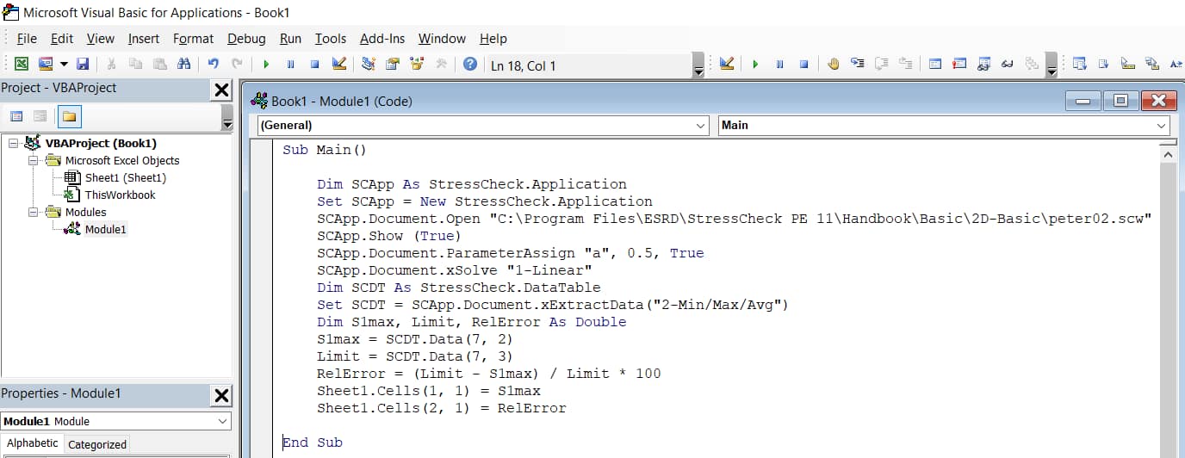Screen dimensions: 1185x458
Task: Select ThisWorkbook in the project tree
Action: coord(120,195)
